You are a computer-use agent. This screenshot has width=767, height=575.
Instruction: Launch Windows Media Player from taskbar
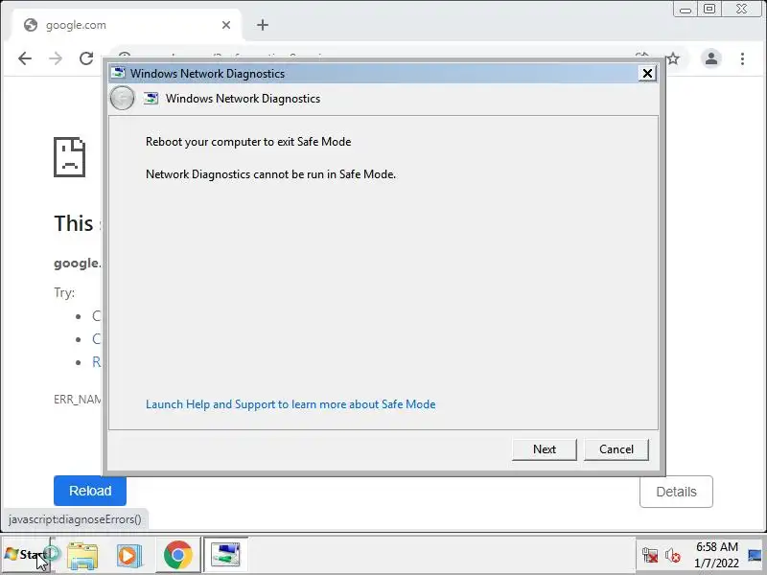coord(129,556)
